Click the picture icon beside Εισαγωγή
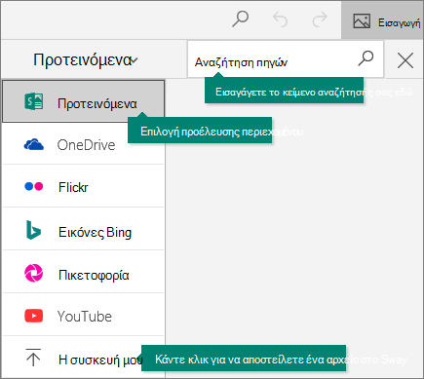This screenshot has height=379, width=424. click(362, 20)
